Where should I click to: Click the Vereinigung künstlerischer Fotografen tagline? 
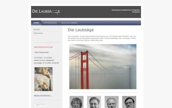tap(126, 11)
